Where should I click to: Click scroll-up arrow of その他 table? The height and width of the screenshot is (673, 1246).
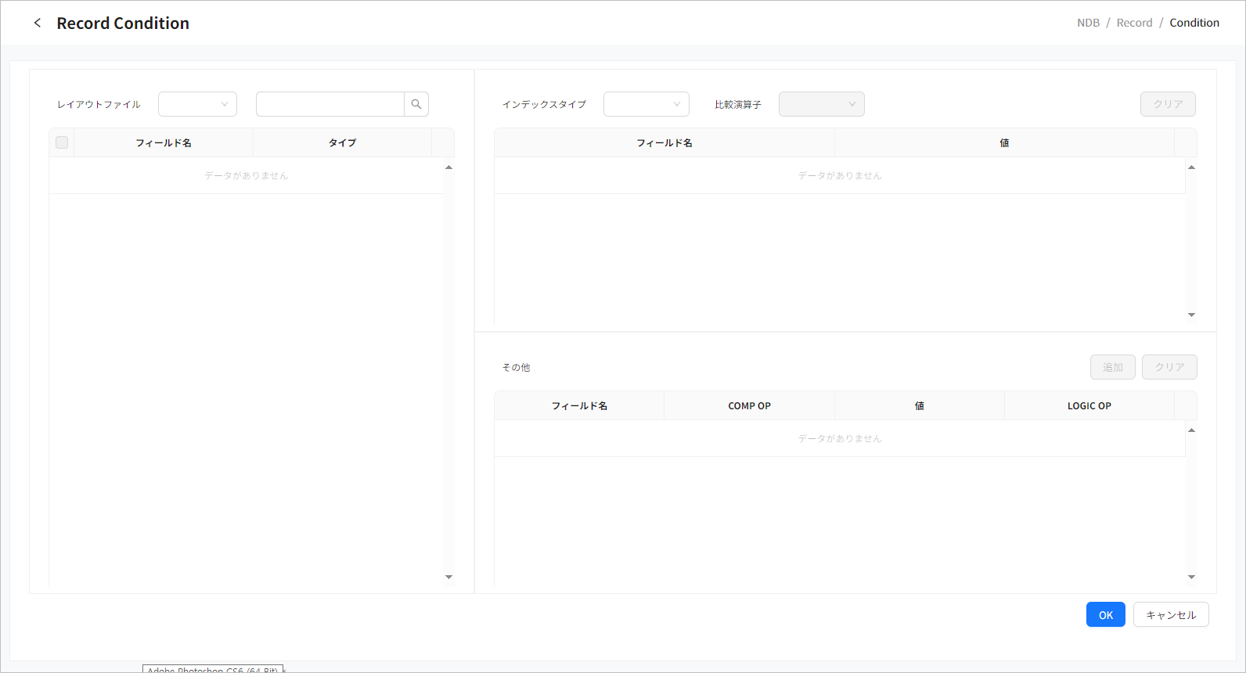(1191, 430)
